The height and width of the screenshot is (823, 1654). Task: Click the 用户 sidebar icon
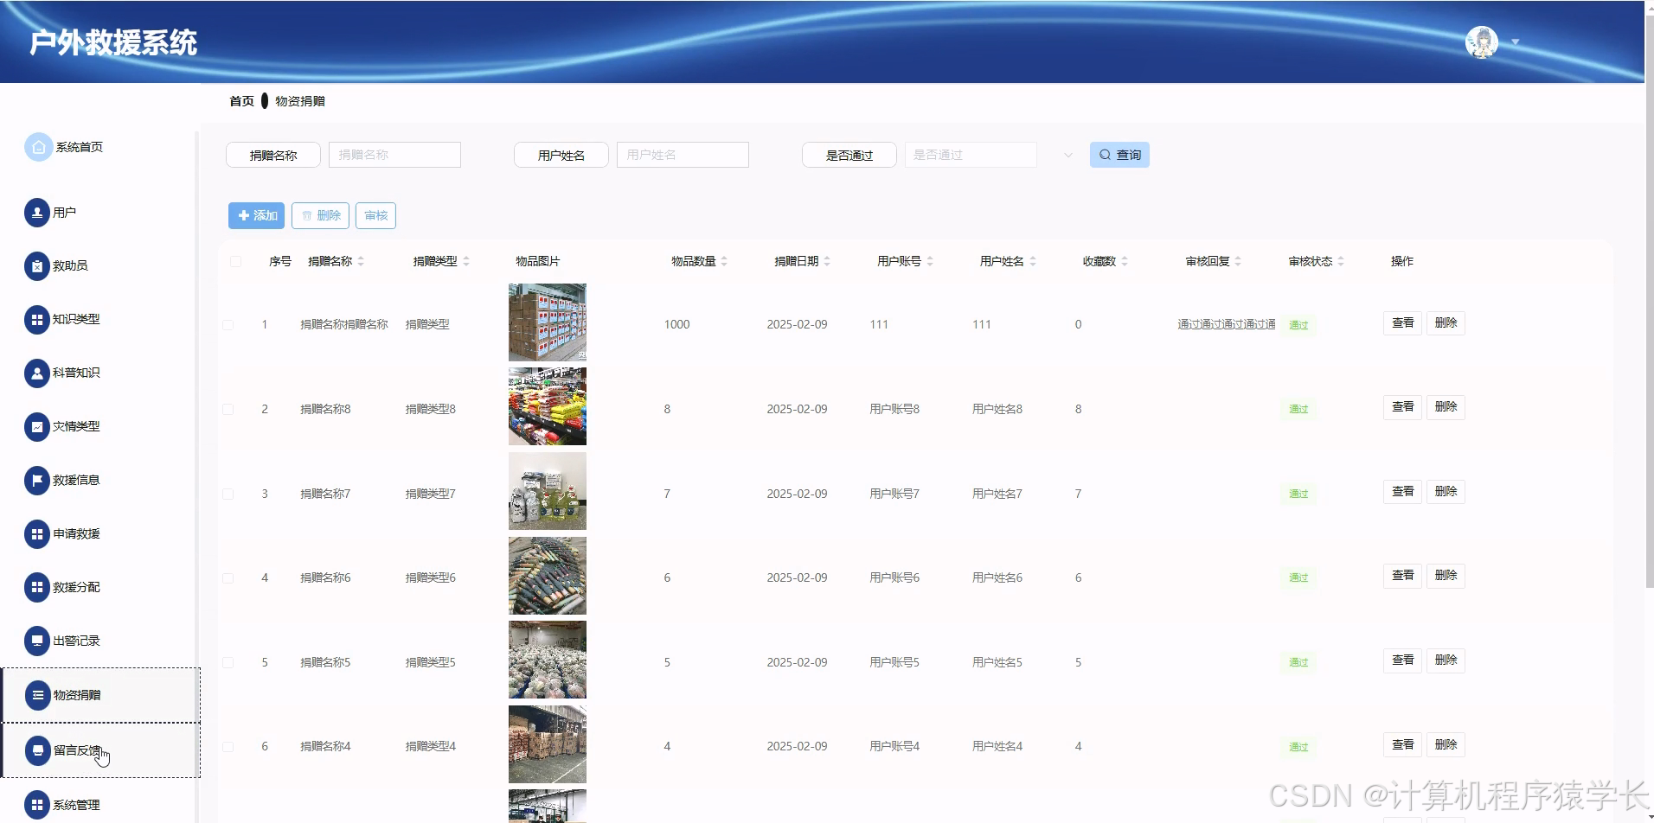point(37,213)
